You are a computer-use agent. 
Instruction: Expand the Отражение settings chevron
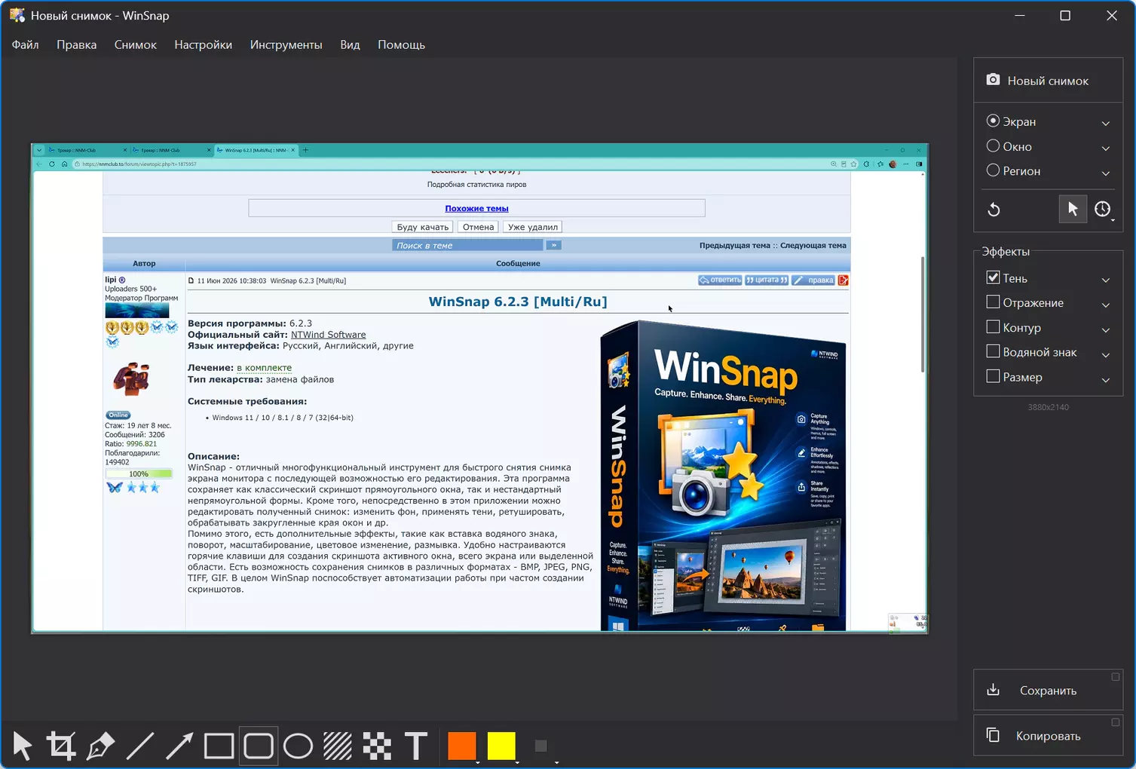1106,305
